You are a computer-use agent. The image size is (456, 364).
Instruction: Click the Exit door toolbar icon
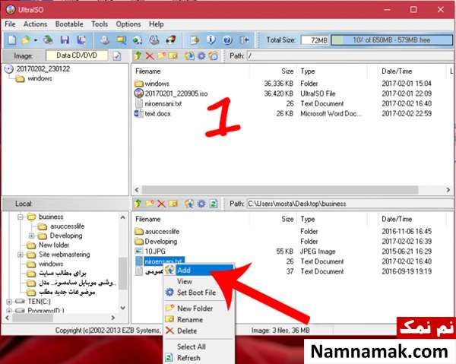pos(244,40)
